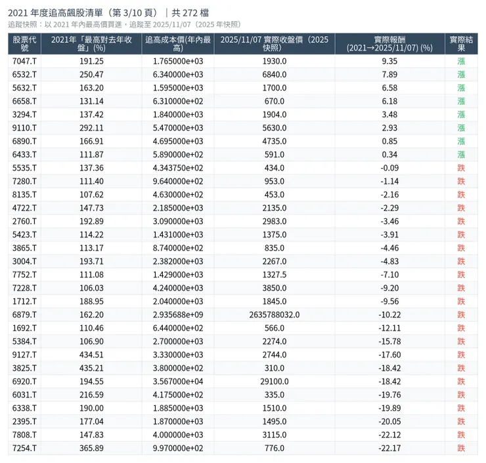Click the 漲 result in the 6433.T row
Image resolution: width=486 pixels, height=463 pixels.
click(461, 154)
